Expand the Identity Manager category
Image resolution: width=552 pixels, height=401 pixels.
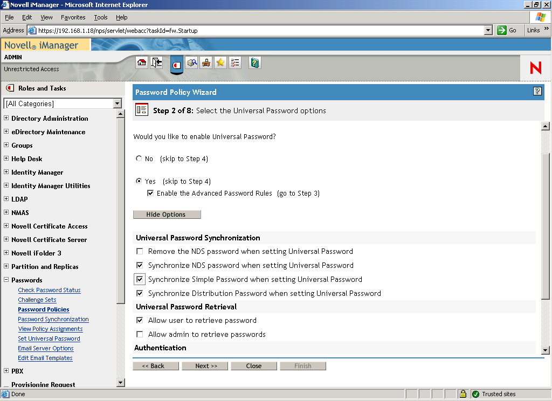coord(5,172)
